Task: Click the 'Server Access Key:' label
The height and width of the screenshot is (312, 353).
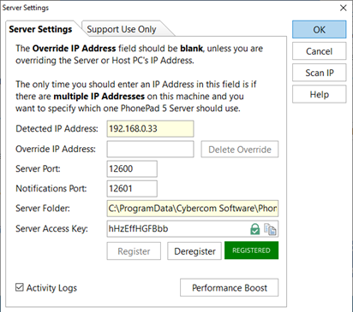Action: coord(51,229)
